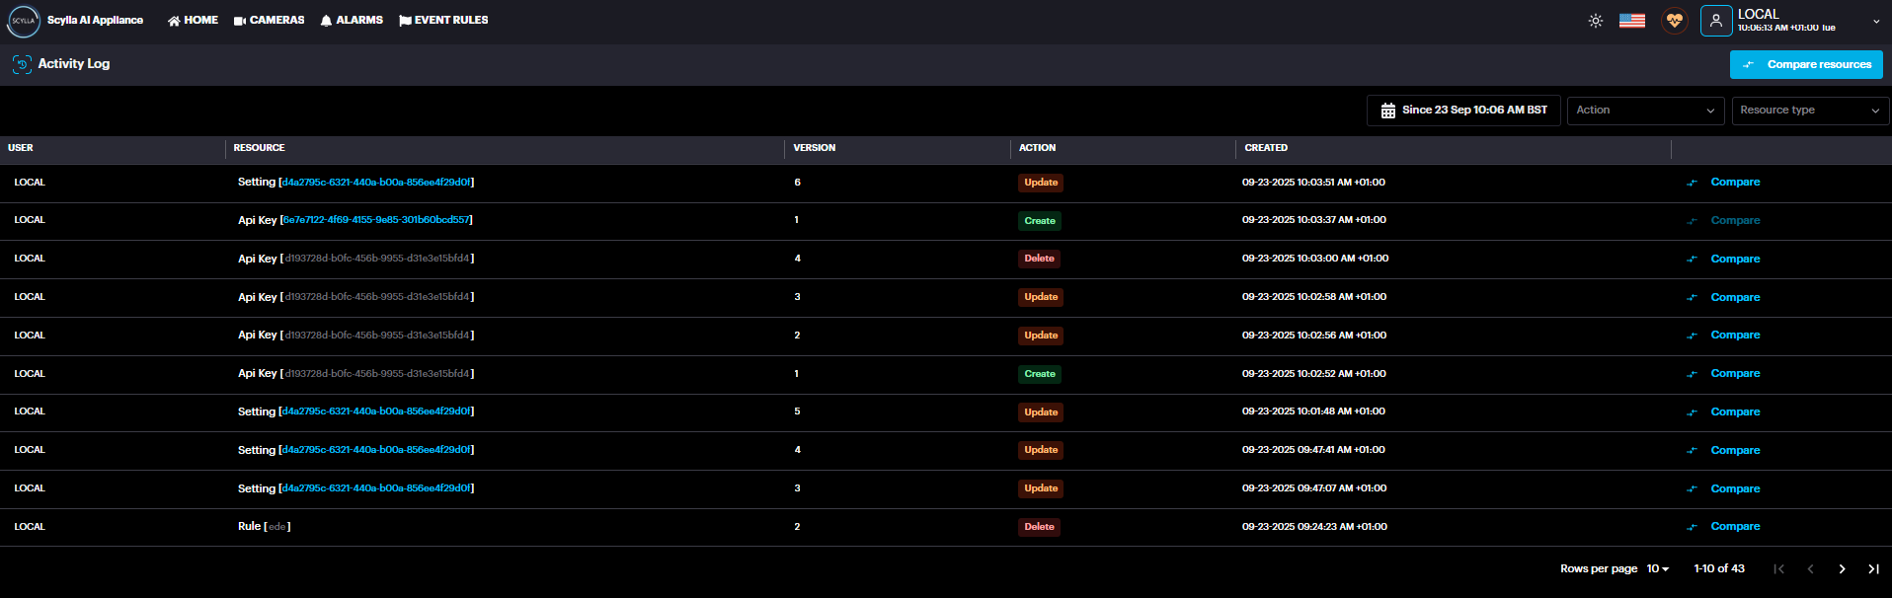Expand the LOCAL user account menu
Viewport: 1892px width, 598px height.
(x=1875, y=21)
